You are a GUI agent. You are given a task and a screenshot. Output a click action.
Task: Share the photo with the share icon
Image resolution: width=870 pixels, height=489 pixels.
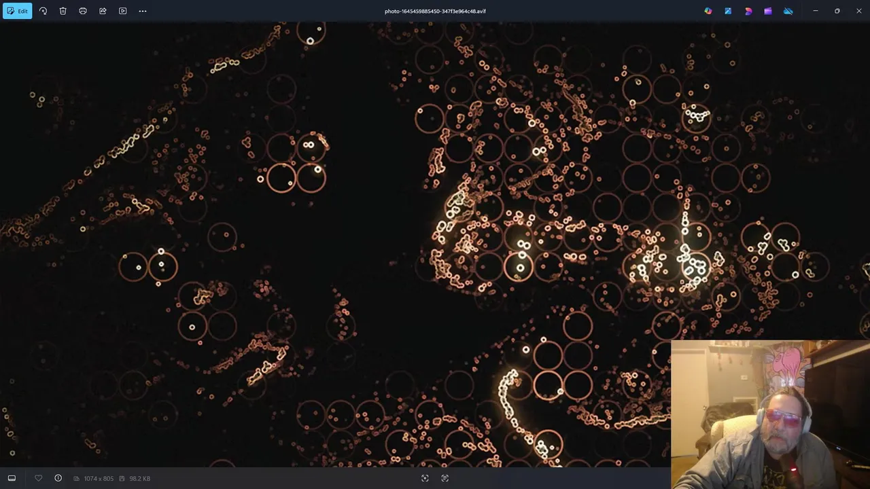point(103,11)
